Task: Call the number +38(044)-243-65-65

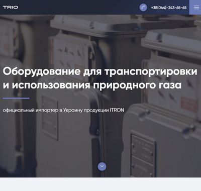Action: point(169,8)
